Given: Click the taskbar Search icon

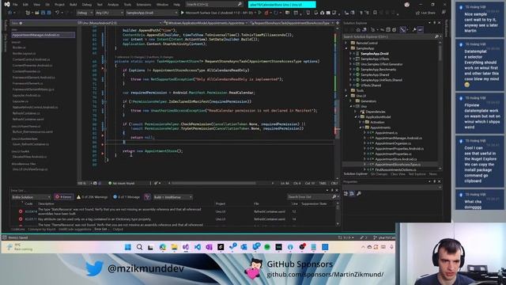Looking at the screenshot, I should pyautogui.click(x=139, y=247).
